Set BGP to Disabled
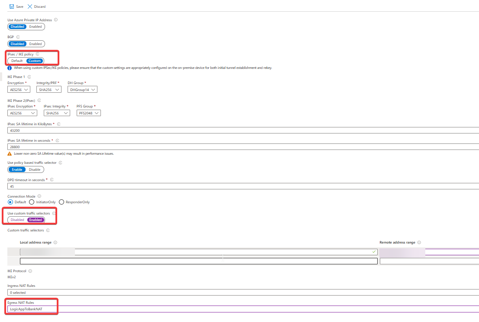The width and height of the screenshot is (479, 322). (x=17, y=44)
